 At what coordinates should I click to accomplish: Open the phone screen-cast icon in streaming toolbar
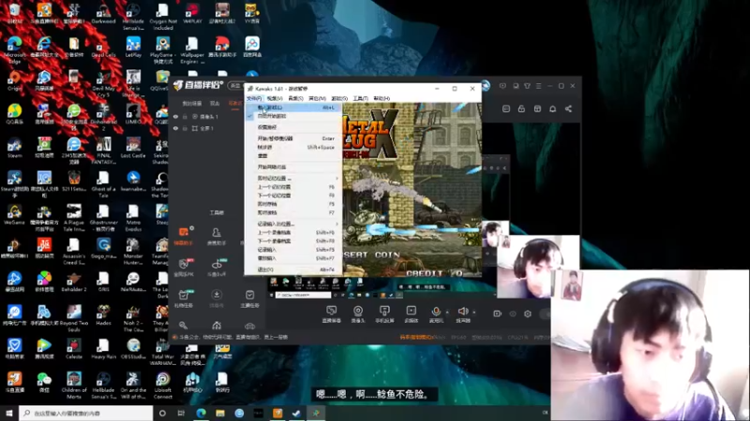(x=384, y=311)
